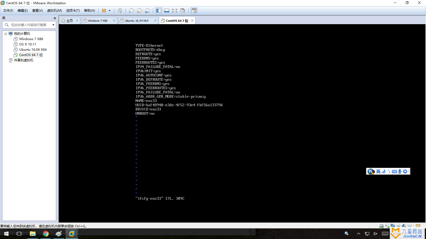Open the 帮助(H) menu
The height and width of the screenshot is (239, 426).
pyautogui.click(x=89, y=11)
